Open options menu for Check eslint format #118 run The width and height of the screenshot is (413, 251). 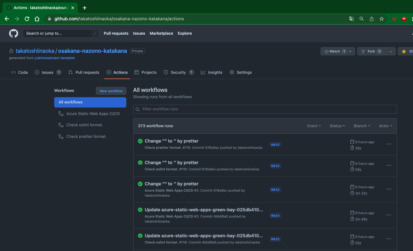click(389, 239)
